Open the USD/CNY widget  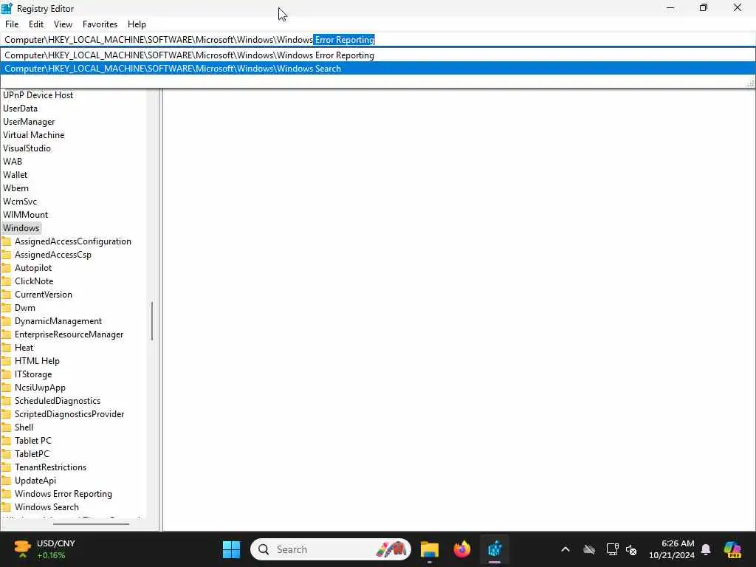tap(44, 549)
